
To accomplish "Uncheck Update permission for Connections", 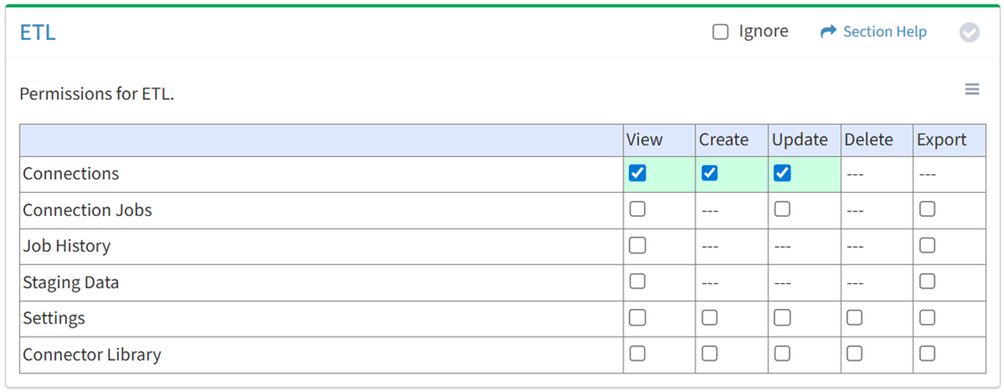I will coord(782,173).
